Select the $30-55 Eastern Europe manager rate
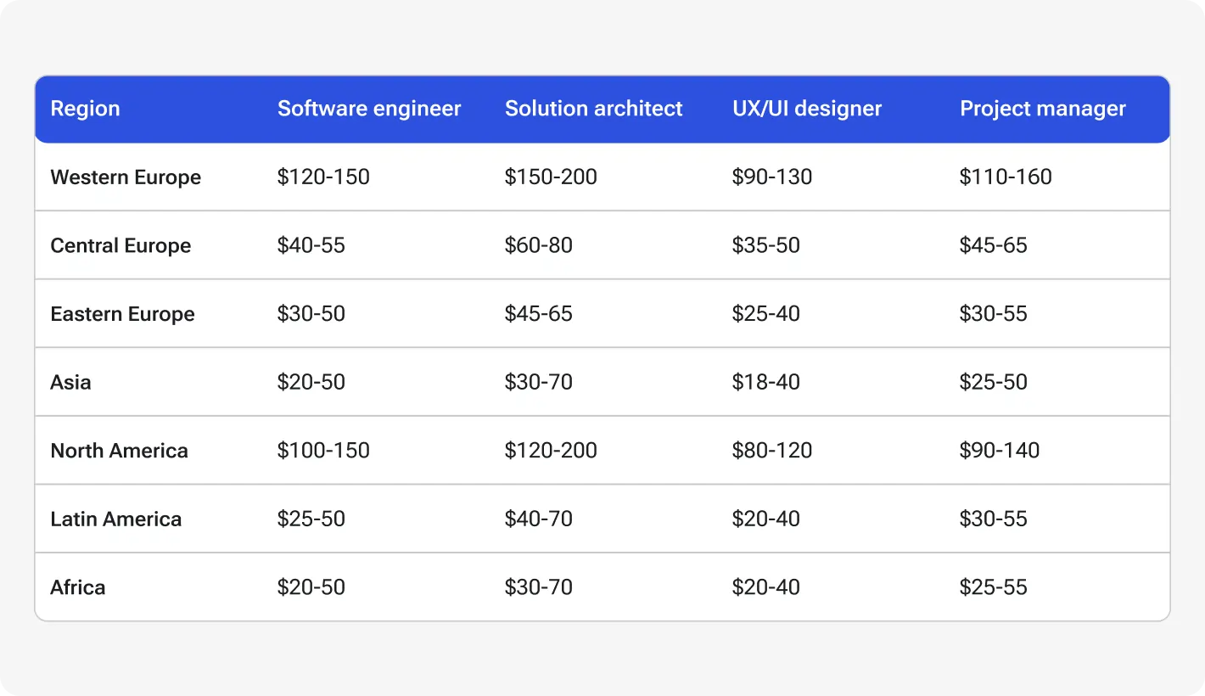The width and height of the screenshot is (1205, 696). point(993,313)
